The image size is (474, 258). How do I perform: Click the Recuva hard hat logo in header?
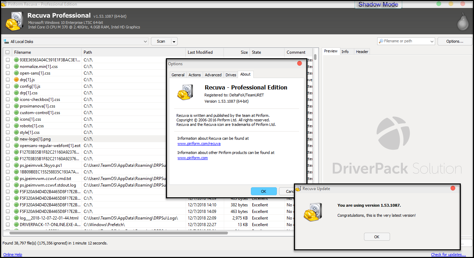click(x=14, y=21)
